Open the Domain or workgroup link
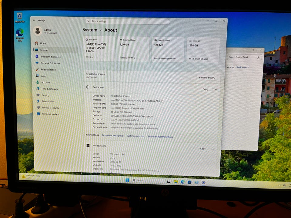 click(113, 135)
